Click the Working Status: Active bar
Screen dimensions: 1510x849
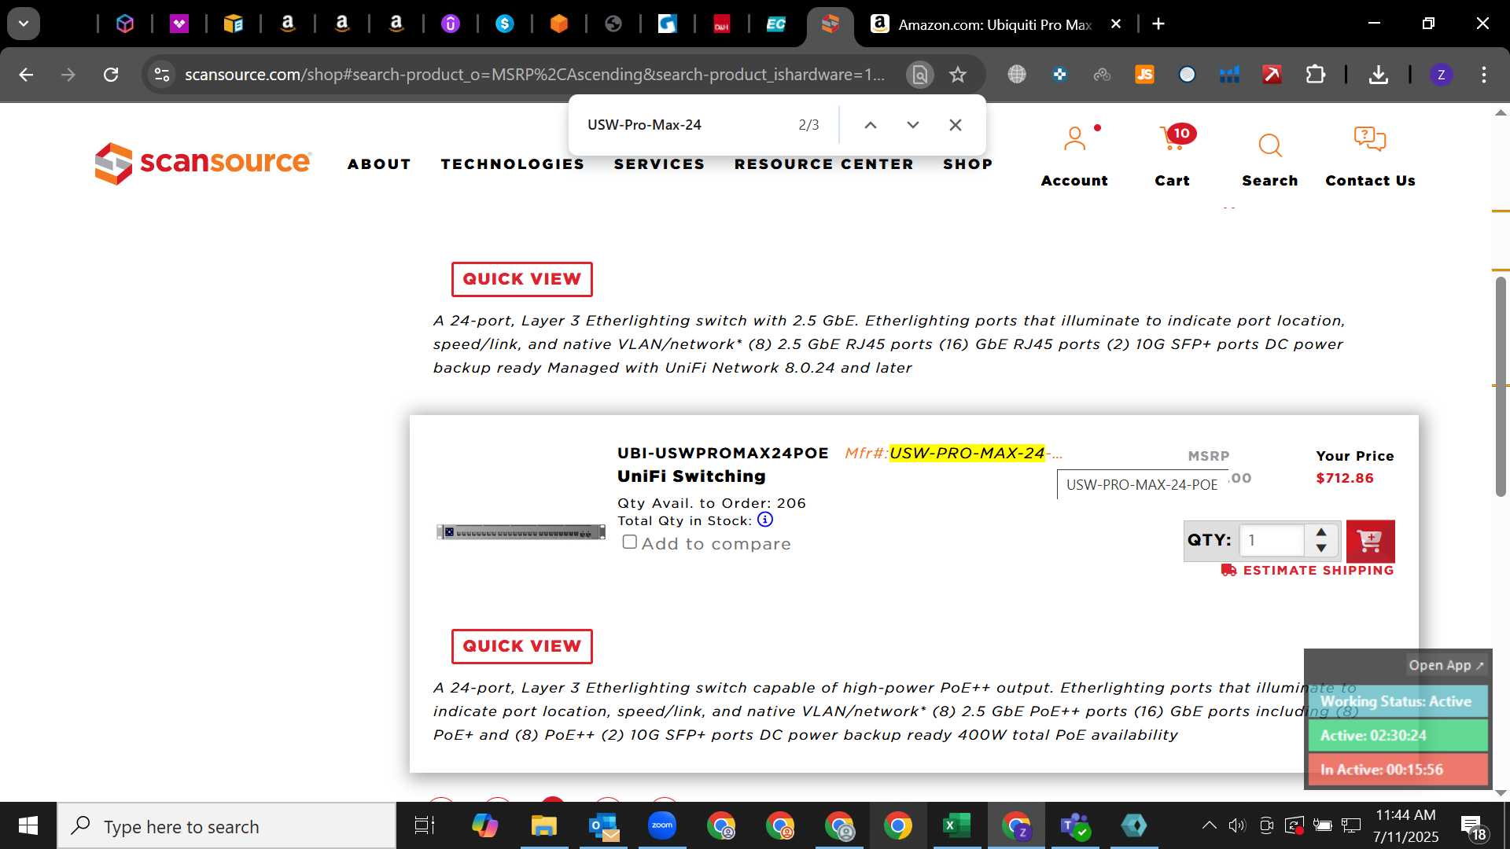click(x=1398, y=701)
